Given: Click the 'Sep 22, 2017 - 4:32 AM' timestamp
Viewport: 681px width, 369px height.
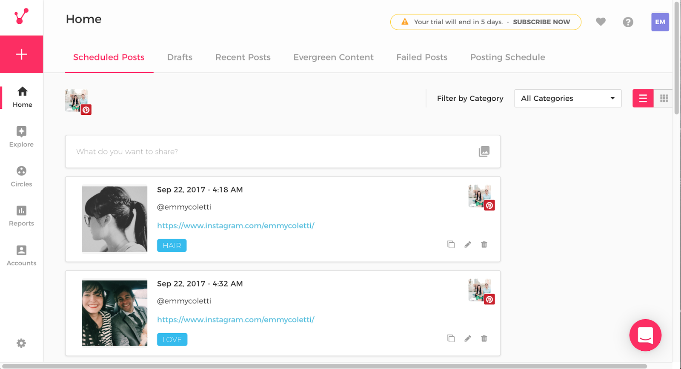Looking at the screenshot, I should [x=200, y=284].
